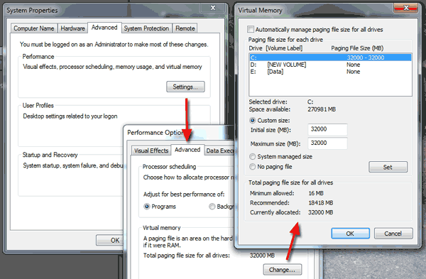Click the Currently allocated 32000 MB value

(321, 212)
